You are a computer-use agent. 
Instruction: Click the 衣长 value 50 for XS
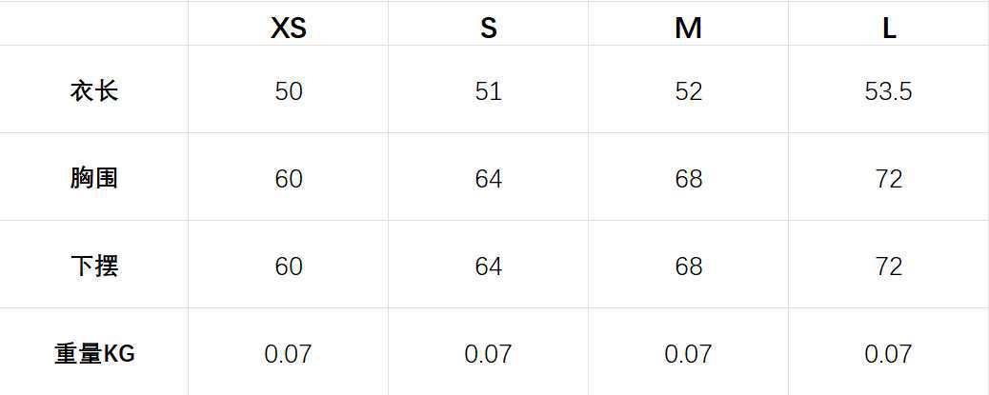point(289,91)
